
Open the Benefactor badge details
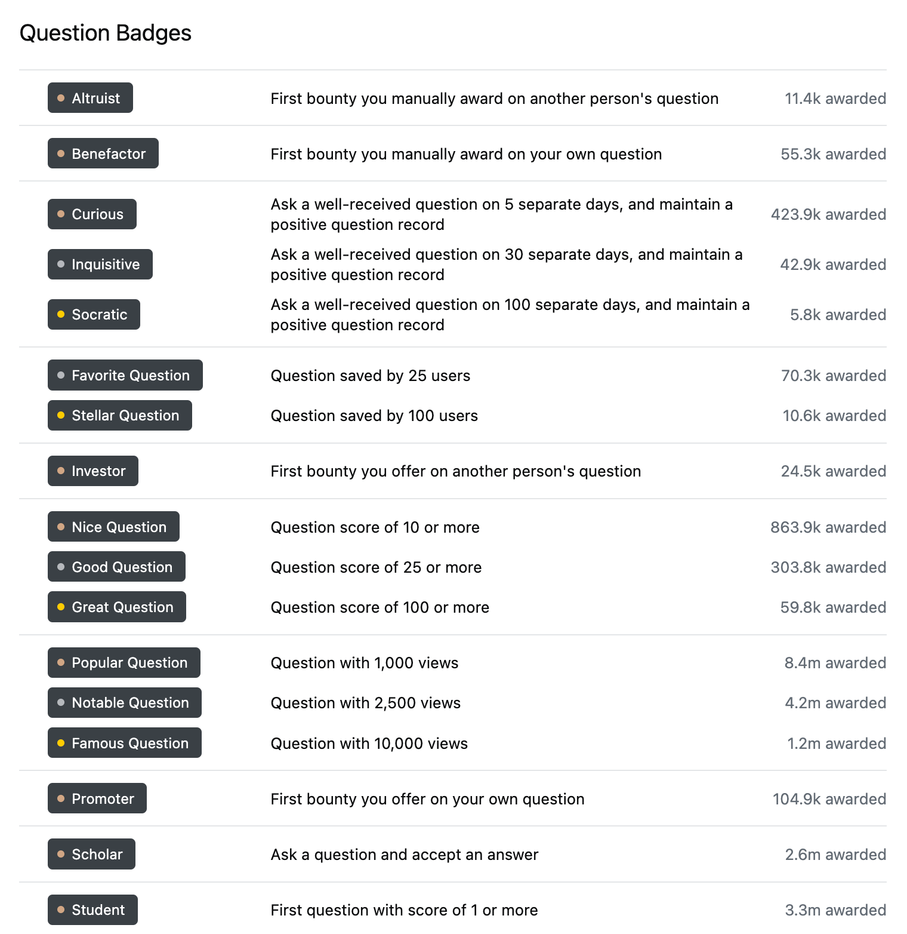pyautogui.click(x=103, y=153)
